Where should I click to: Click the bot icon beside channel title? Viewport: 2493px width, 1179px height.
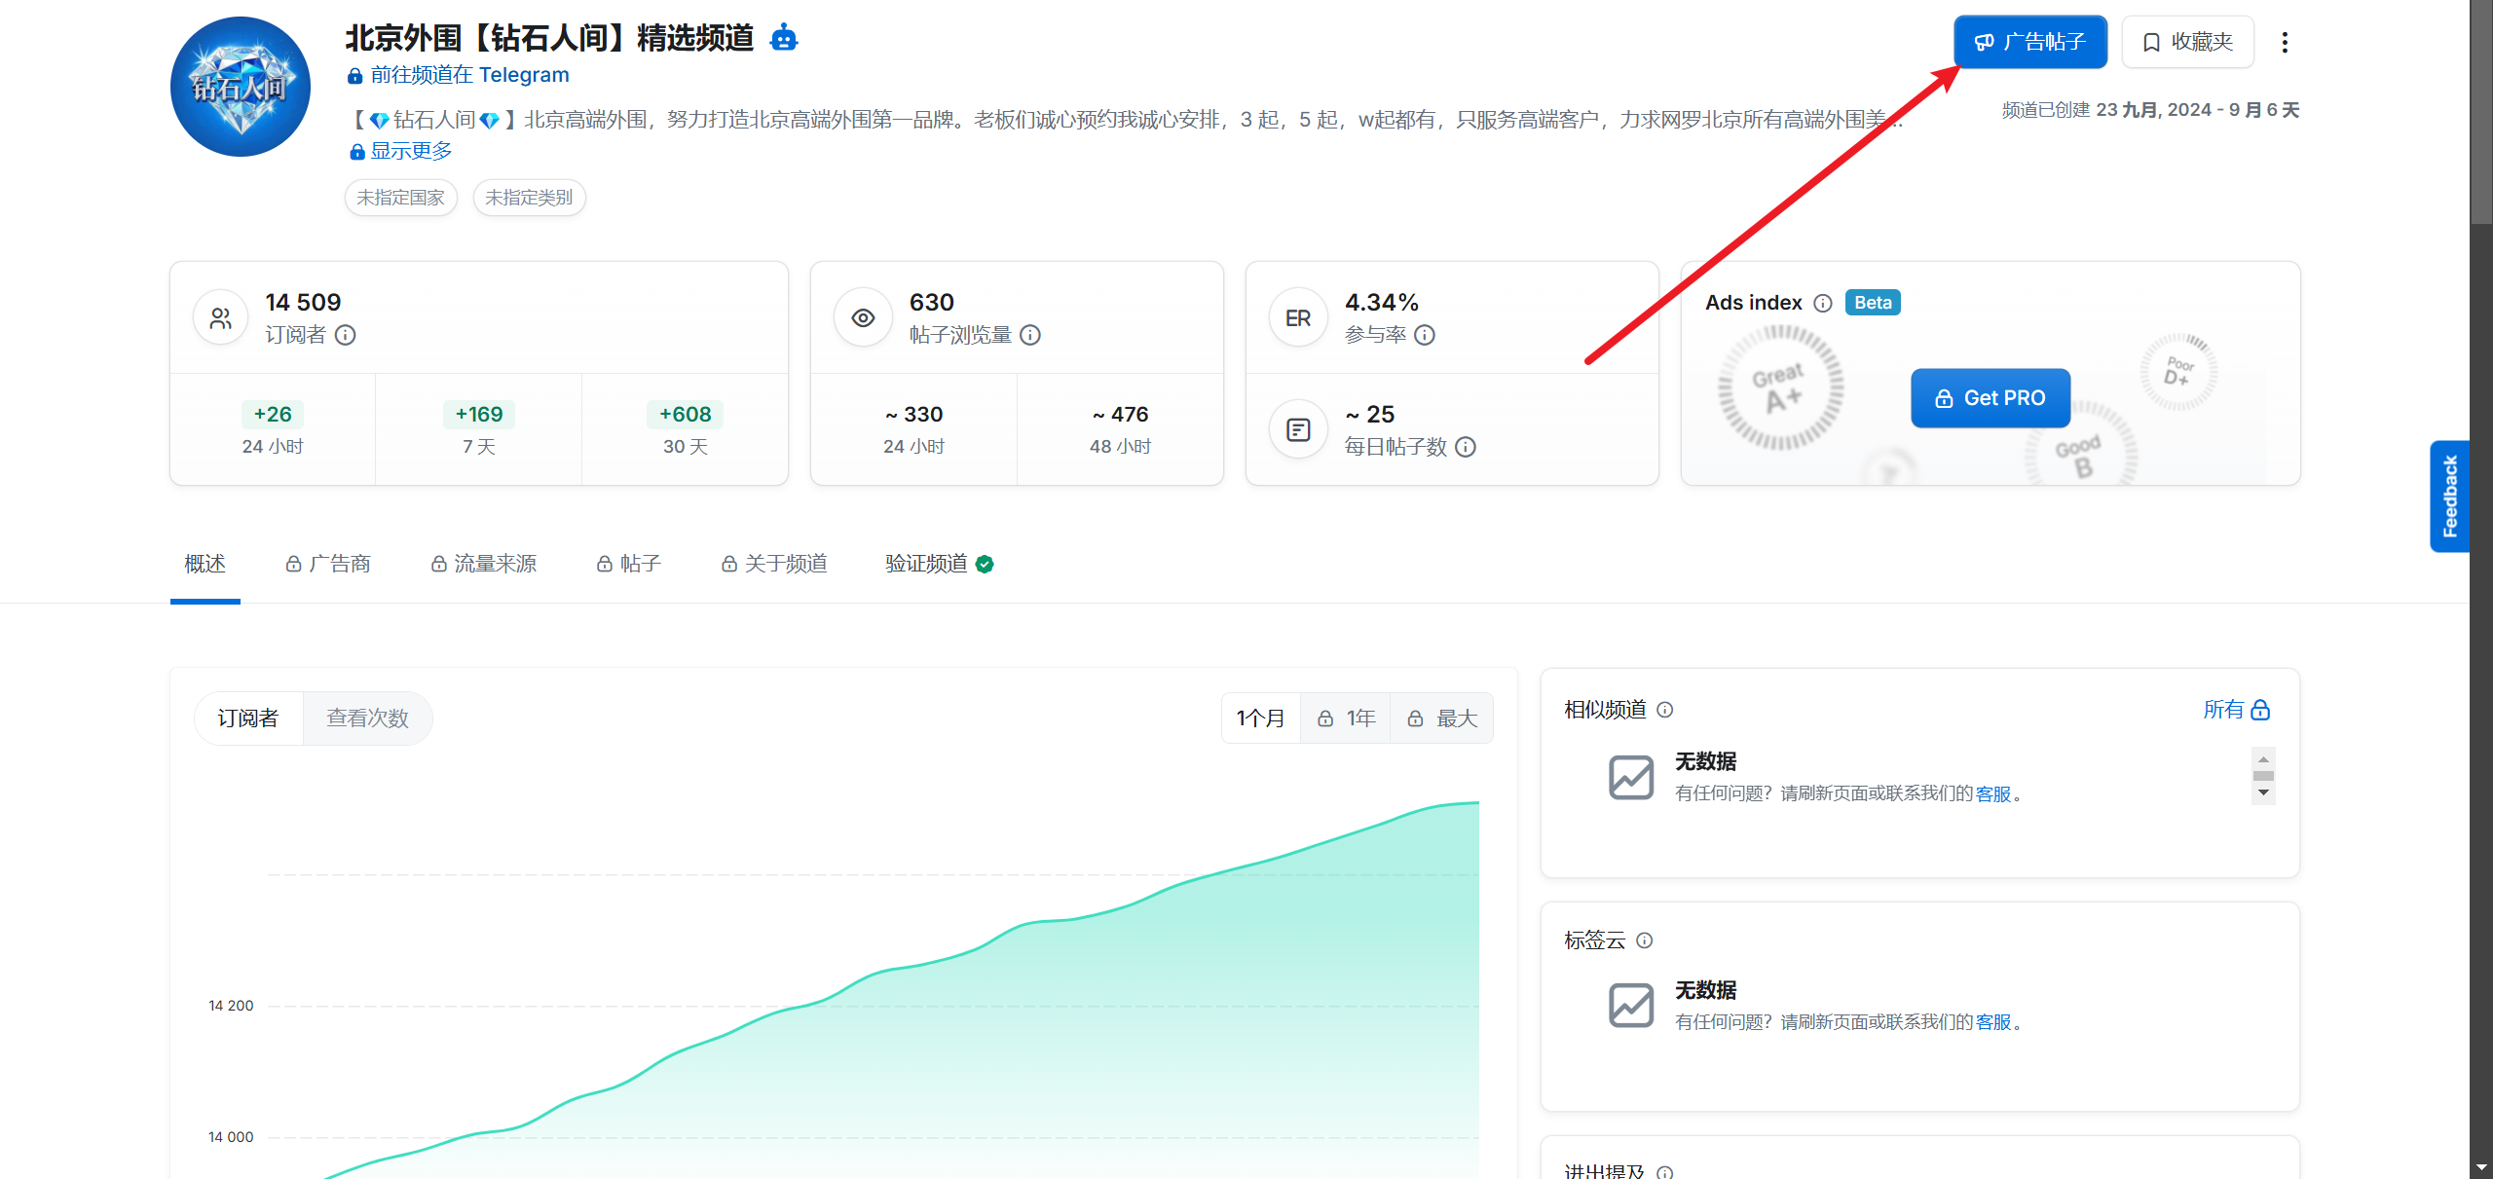click(783, 39)
